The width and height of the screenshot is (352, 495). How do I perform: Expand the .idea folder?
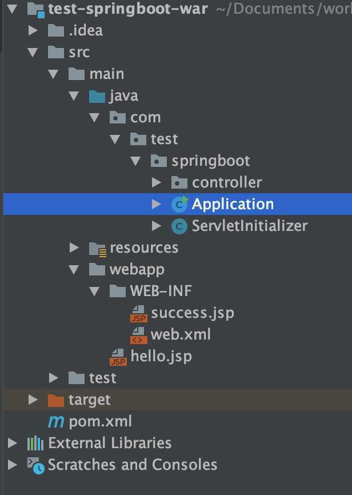point(33,30)
